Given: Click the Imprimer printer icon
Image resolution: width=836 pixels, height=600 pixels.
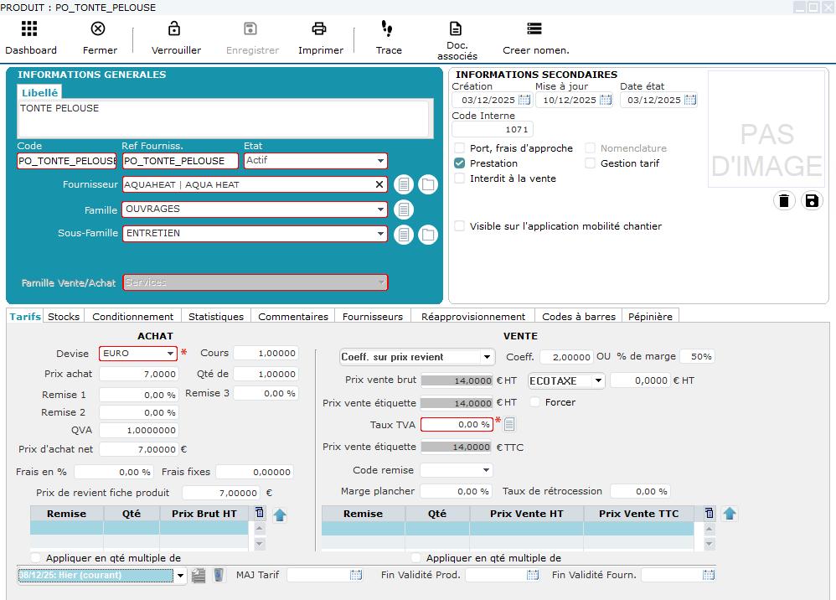Looking at the screenshot, I should (x=320, y=29).
